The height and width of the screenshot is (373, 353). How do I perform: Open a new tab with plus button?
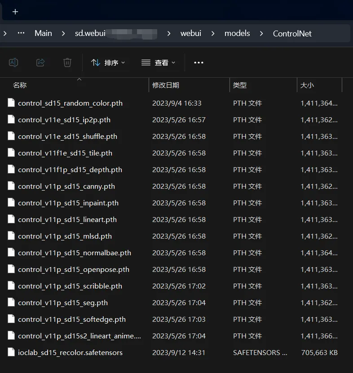coord(15,12)
